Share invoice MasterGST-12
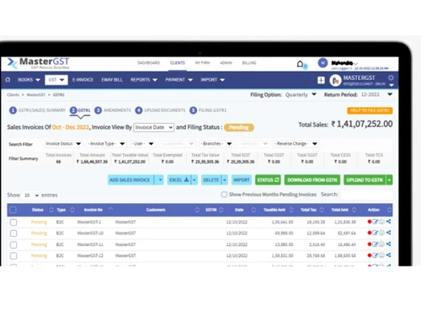This screenshot has height=316, width=421. [388, 255]
